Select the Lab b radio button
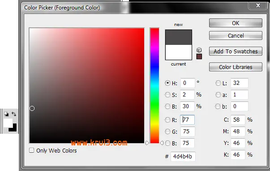Screen dimensions: 270x171 pyautogui.click(x=218, y=106)
